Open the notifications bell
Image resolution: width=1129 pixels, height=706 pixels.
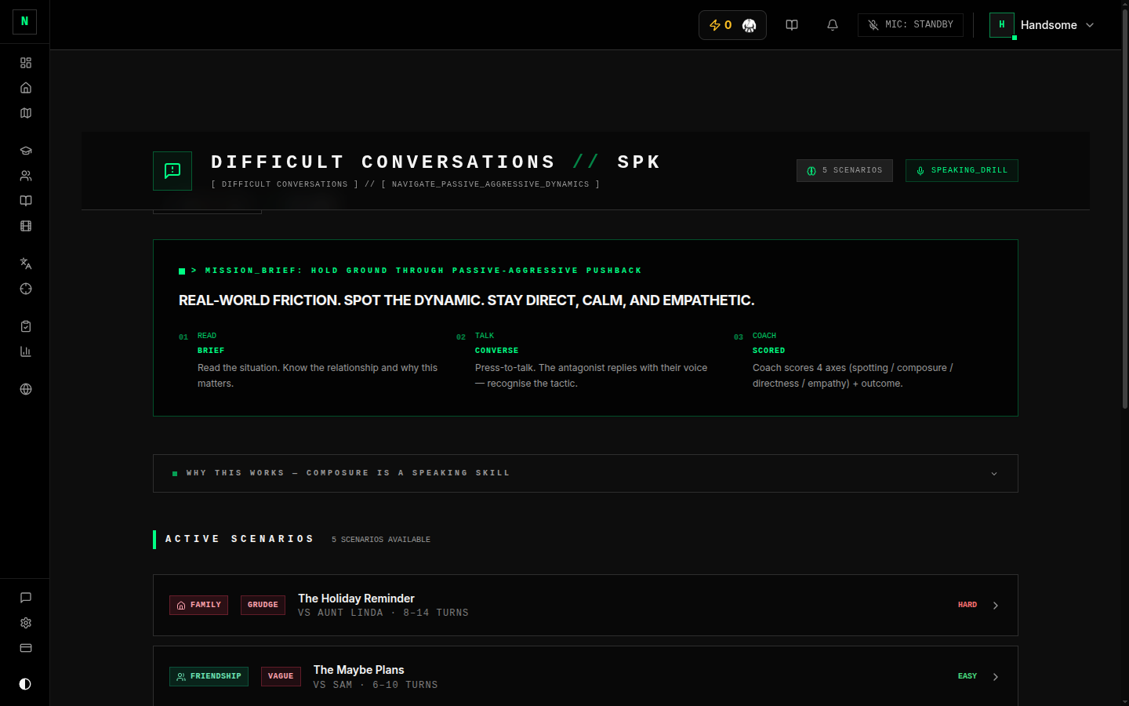833,25
